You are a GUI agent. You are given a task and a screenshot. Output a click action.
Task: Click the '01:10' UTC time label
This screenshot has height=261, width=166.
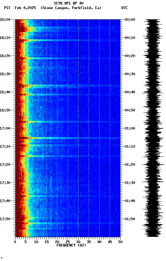[130, 147]
